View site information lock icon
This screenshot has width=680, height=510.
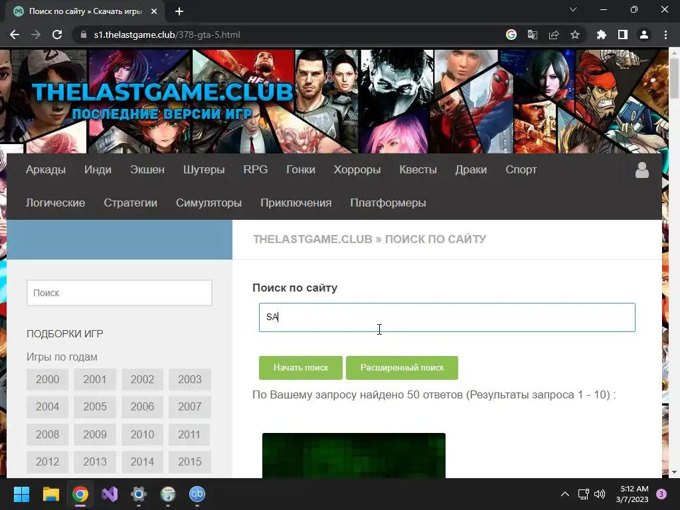click(x=84, y=35)
